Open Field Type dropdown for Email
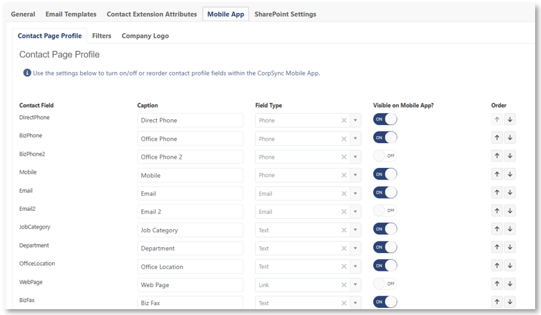This screenshot has height=315, width=541. (x=356, y=193)
